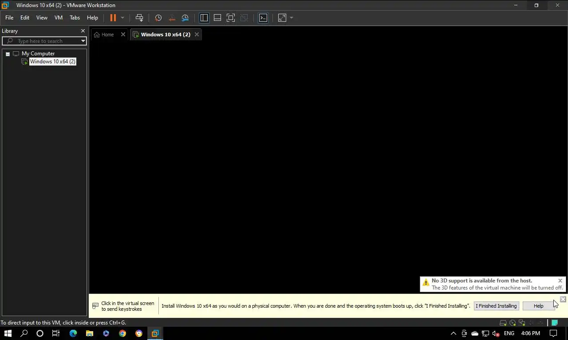Click the USB controller status icon
This screenshot has height=340, width=568.
click(x=540, y=323)
